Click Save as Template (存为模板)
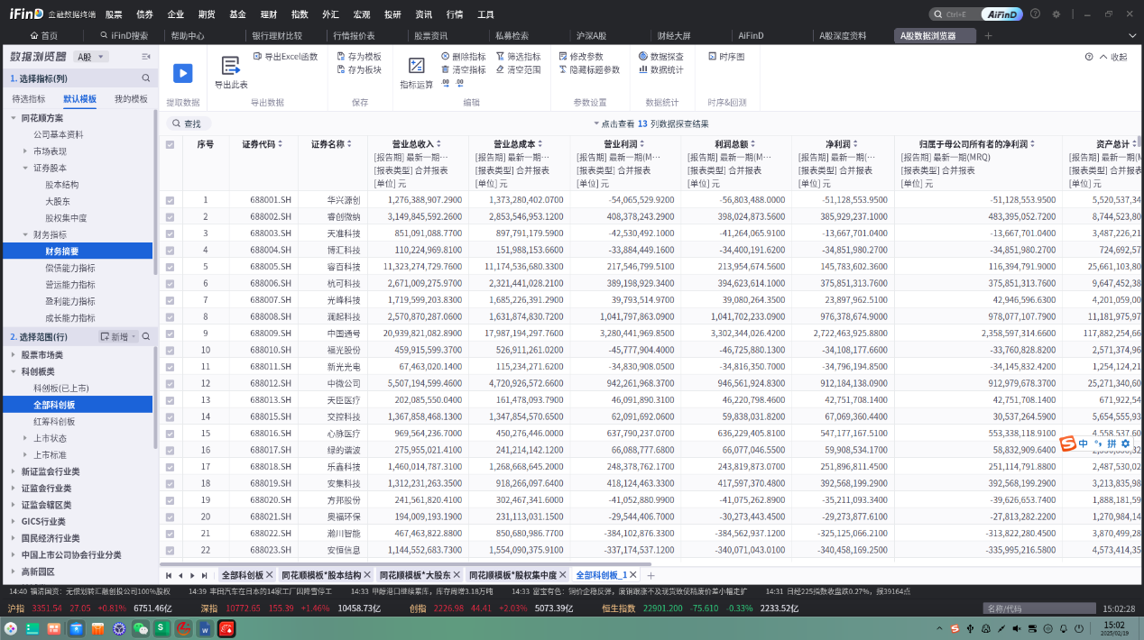The image size is (1144, 640). tap(359, 56)
